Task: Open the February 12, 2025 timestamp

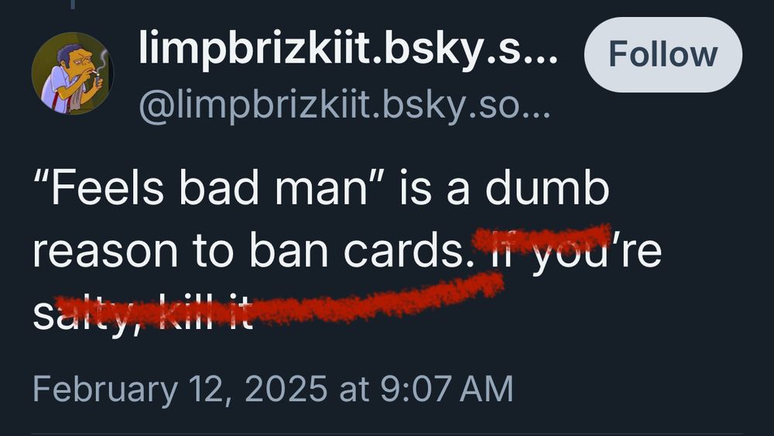Action: tap(273, 389)
